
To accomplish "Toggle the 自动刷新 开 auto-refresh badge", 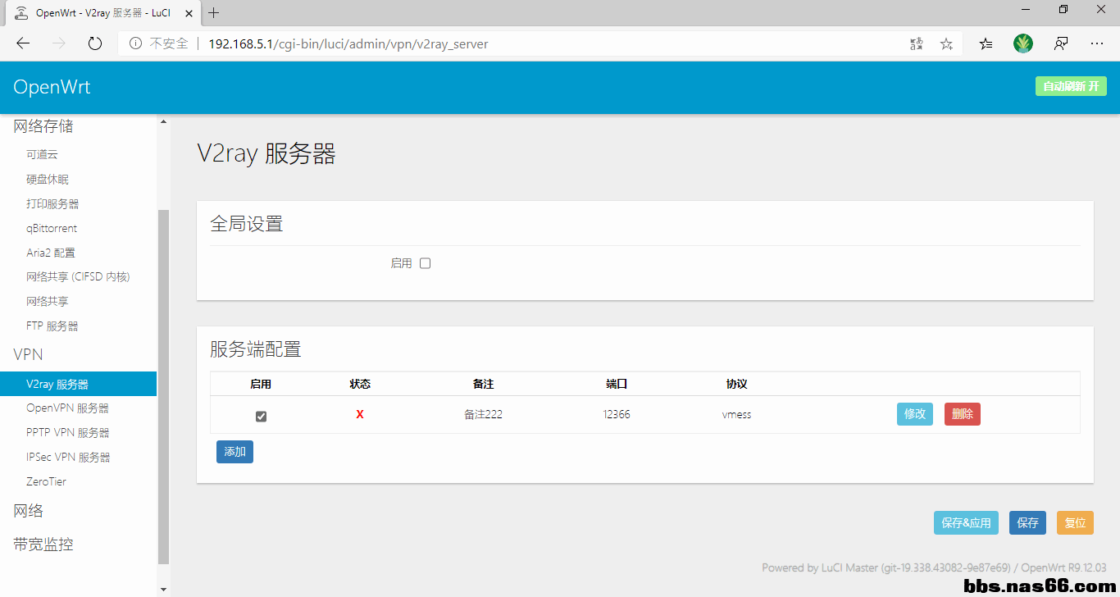I will click(1070, 86).
